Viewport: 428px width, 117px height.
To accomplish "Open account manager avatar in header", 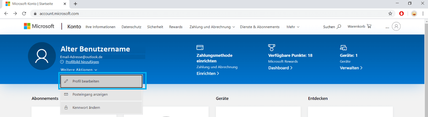I will (x=396, y=26).
